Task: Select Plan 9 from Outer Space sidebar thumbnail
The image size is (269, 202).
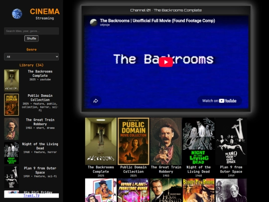Action: [11, 177]
